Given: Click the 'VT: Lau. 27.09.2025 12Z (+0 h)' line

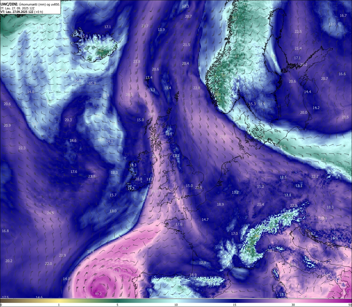Looking at the screenshot, I should (x=22, y=12).
